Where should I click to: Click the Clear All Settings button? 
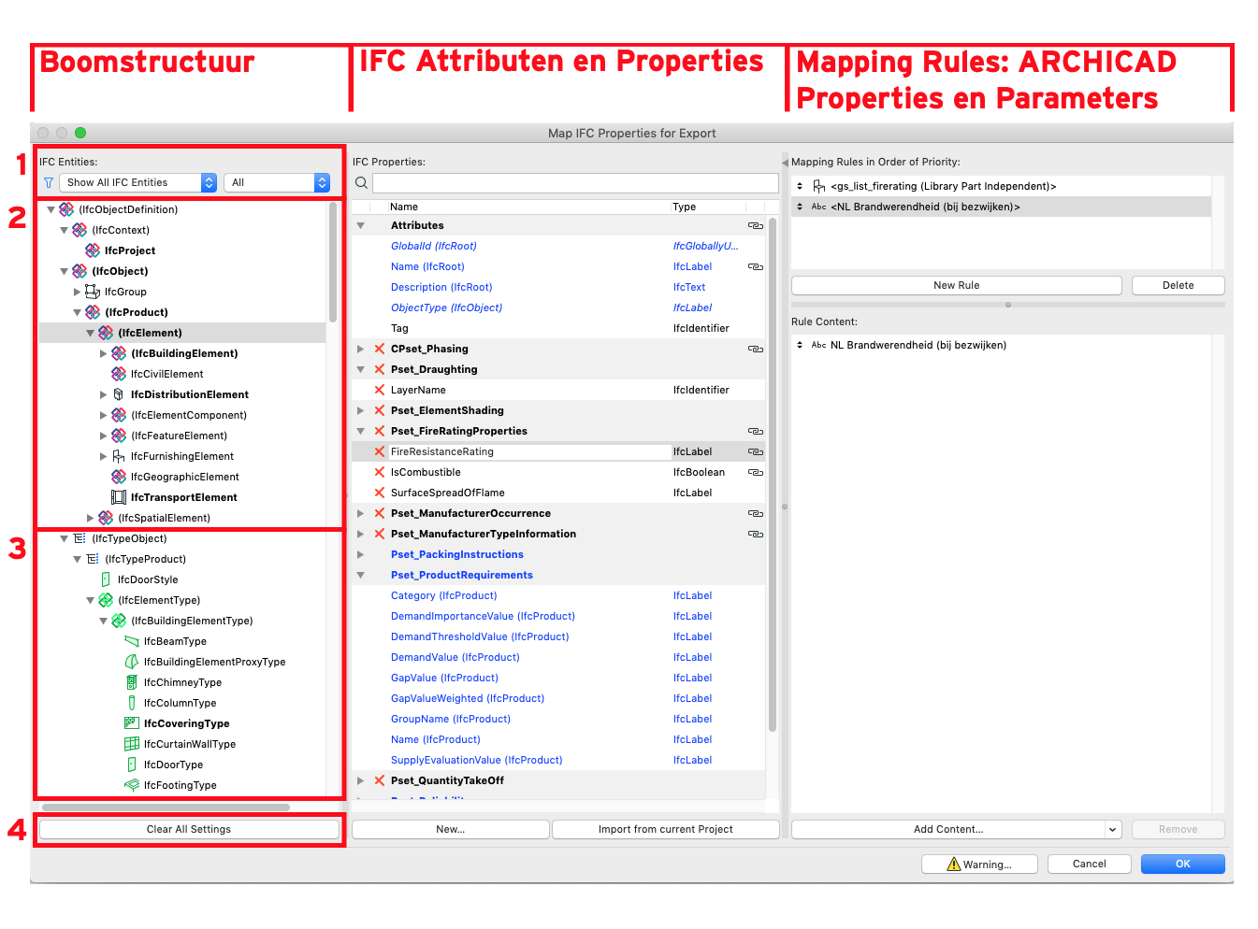coord(189,829)
